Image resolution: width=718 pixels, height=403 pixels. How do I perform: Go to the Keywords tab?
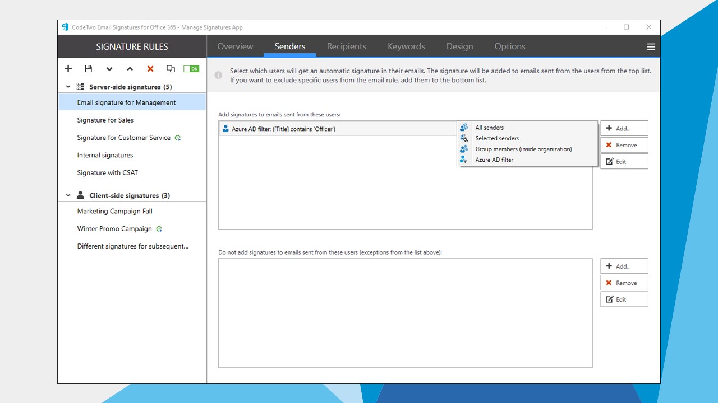pyautogui.click(x=406, y=46)
